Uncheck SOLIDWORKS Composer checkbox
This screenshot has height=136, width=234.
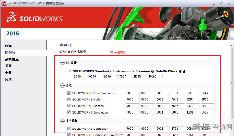point(69,128)
